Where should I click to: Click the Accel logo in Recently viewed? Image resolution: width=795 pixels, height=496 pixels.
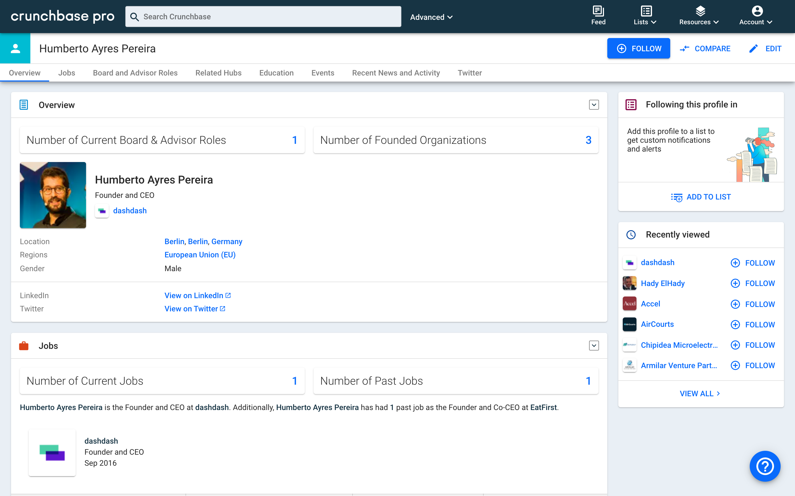(x=629, y=304)
